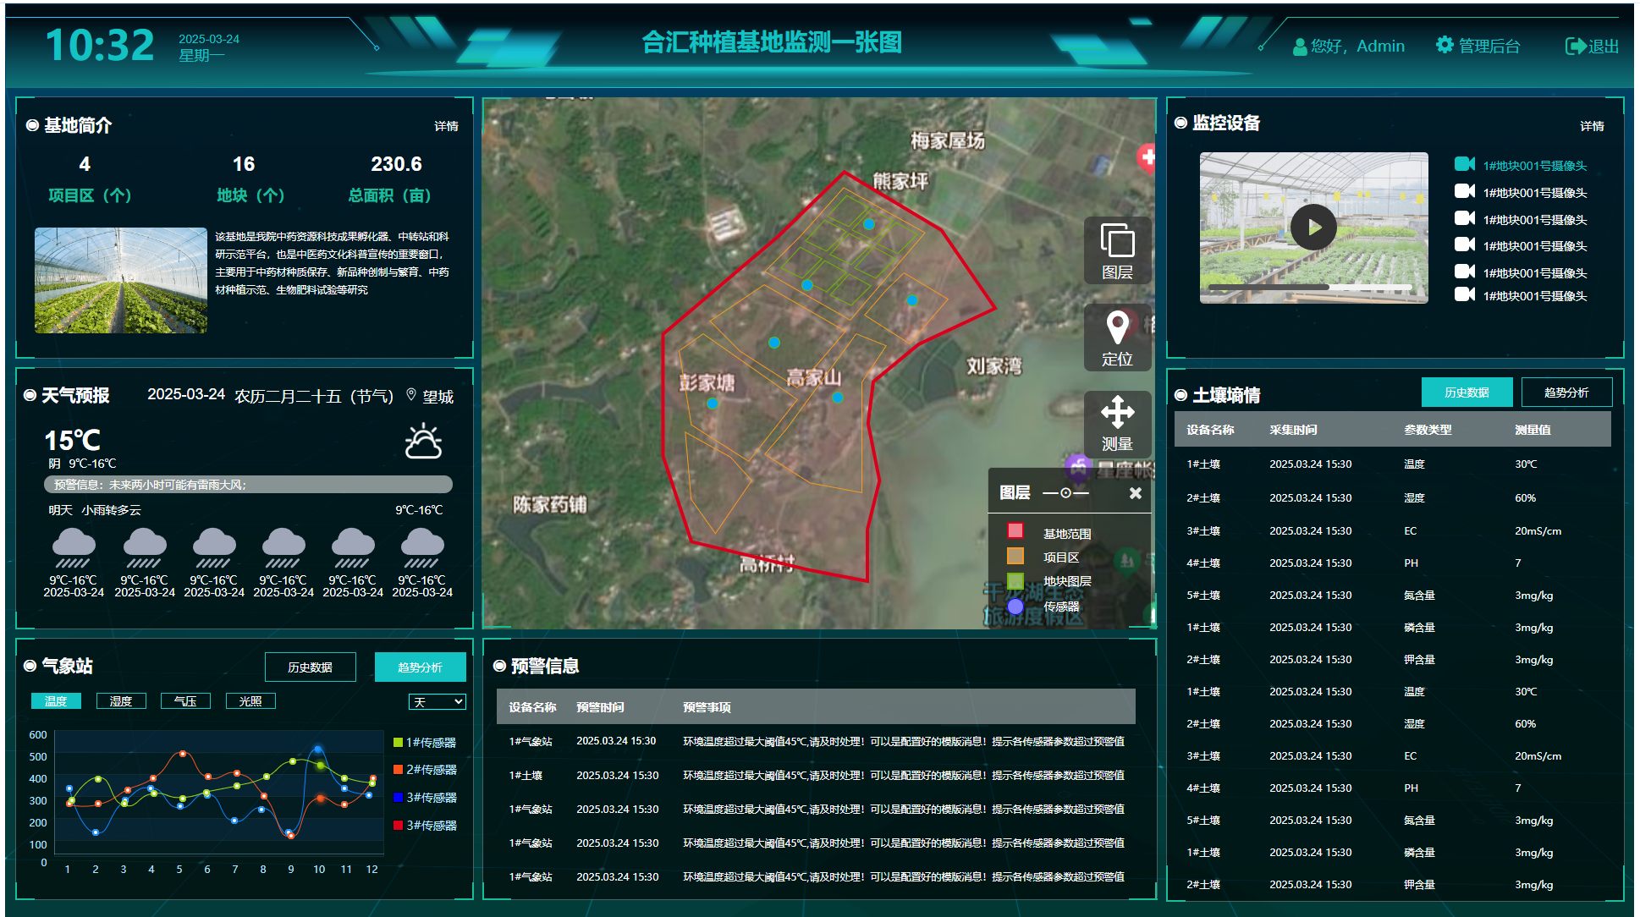This screenshot has height=917, width=1640.
Task: Click the 退出 logout icon
Action: coord(1576,46)
